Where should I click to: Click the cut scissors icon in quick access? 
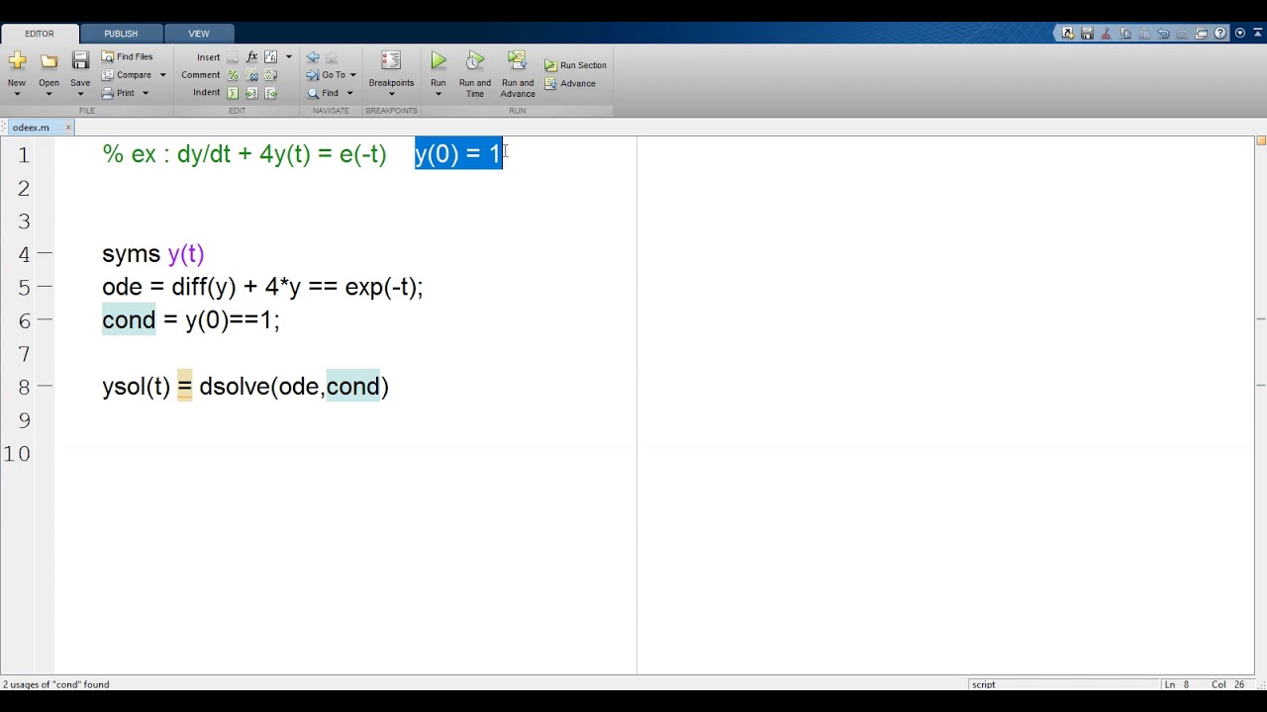(1107, 34)
